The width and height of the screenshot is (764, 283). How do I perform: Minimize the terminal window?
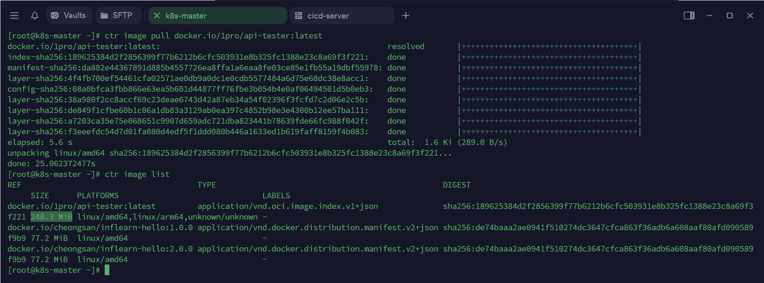(x=709, y=16)
